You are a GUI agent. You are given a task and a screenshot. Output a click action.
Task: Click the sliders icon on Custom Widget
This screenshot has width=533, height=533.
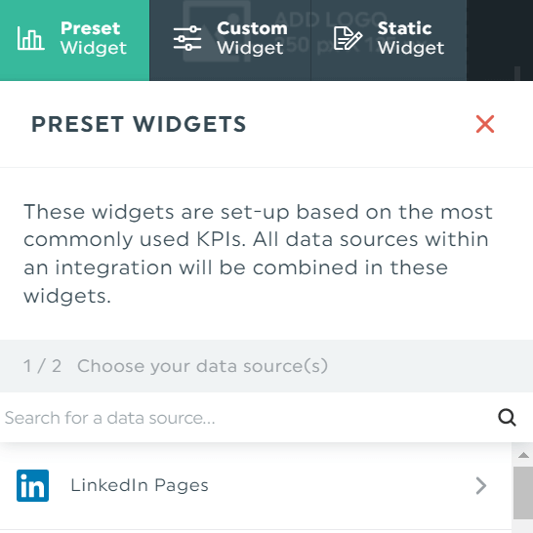click(x=187, y=38)
